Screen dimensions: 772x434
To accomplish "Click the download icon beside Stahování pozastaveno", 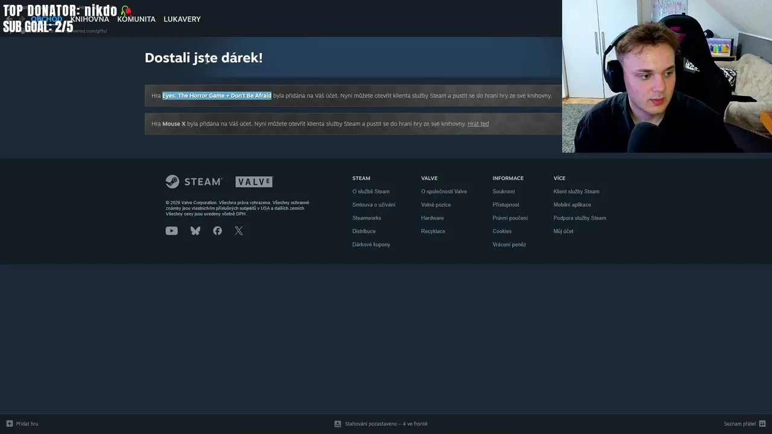I will tap(338, 424).
